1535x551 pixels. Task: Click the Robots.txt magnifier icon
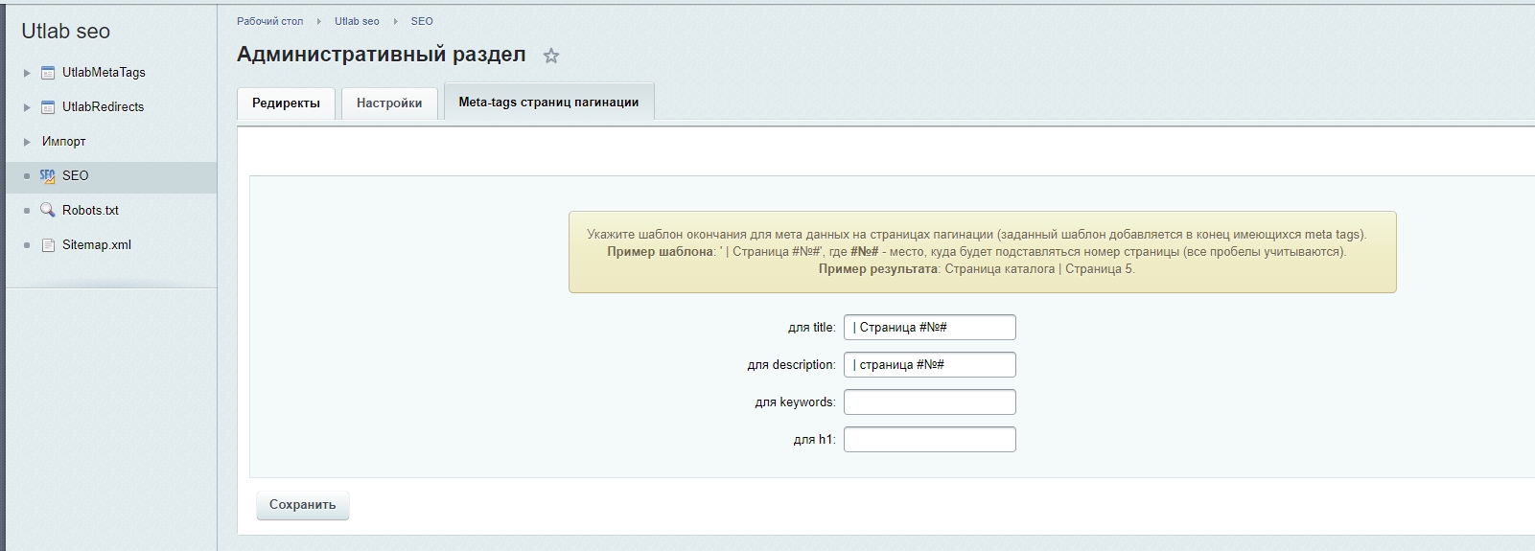pyautogui.click(x=48, y=211)
